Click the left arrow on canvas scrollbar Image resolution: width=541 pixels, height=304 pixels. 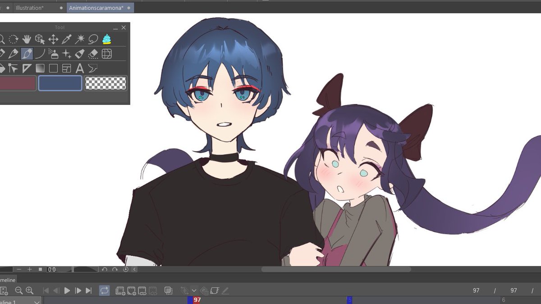pos(134,269)
